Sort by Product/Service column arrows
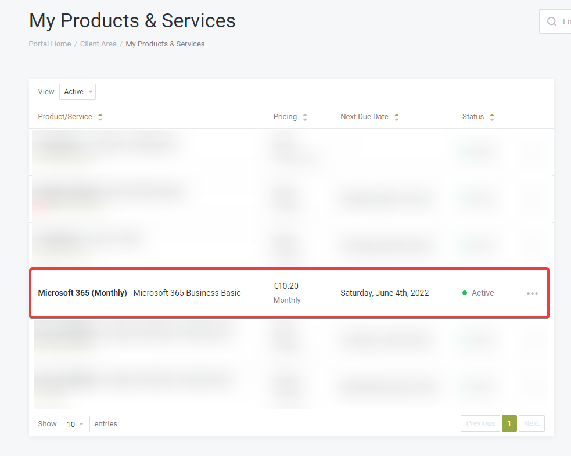Screen dimensions: 571x456 coord(100,117)
